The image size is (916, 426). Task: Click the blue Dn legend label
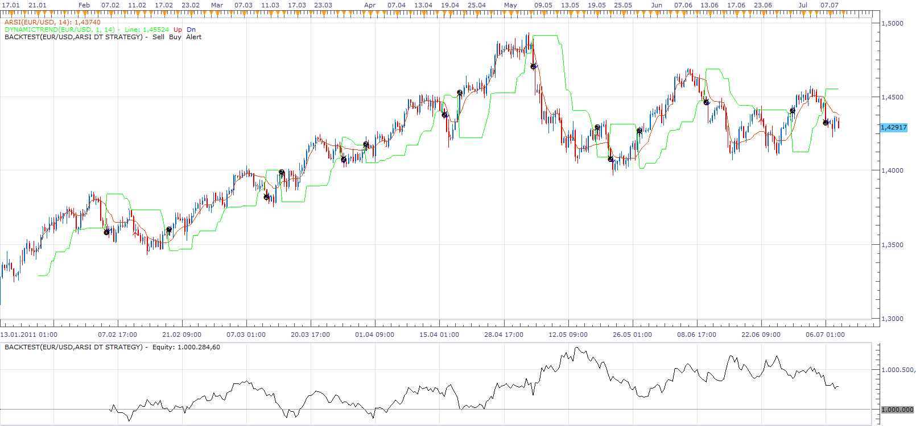tap(191, 30)
